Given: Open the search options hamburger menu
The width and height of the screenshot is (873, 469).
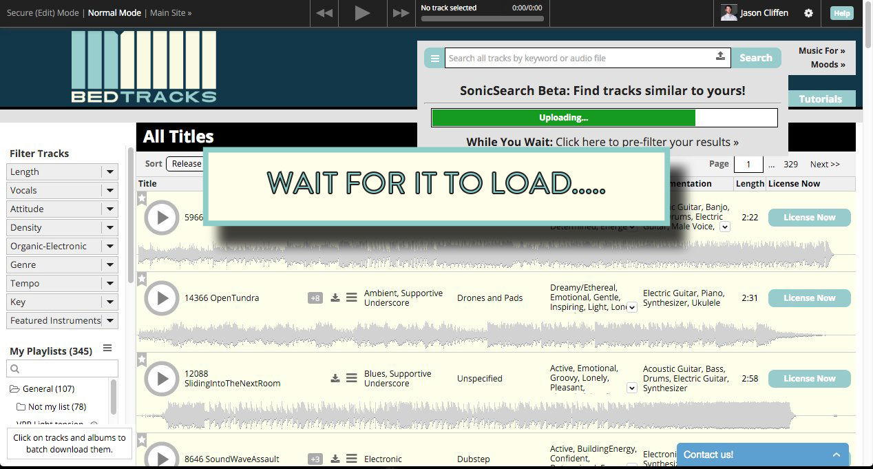Looking at the screenshot, I should (434, 59).
